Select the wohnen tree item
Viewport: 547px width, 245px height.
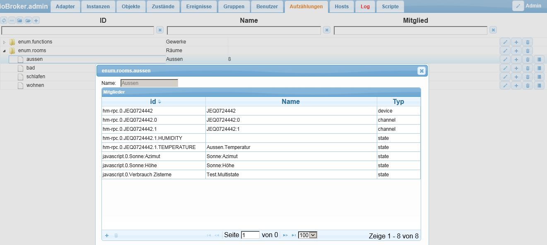coord(35,85)
